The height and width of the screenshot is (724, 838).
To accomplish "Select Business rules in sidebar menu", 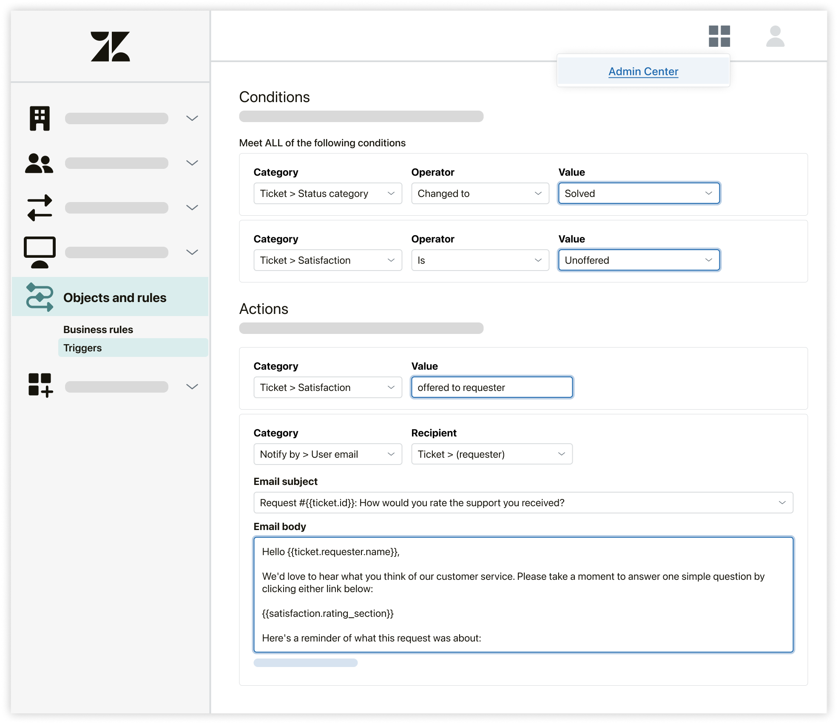I will coord(98,328).
